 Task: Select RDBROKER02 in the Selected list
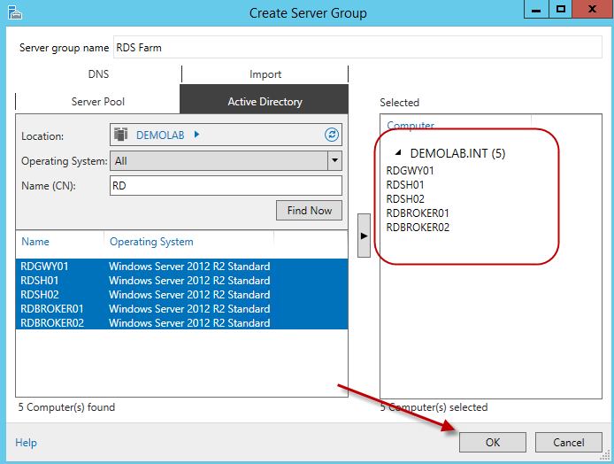click(x=418, y=228)
